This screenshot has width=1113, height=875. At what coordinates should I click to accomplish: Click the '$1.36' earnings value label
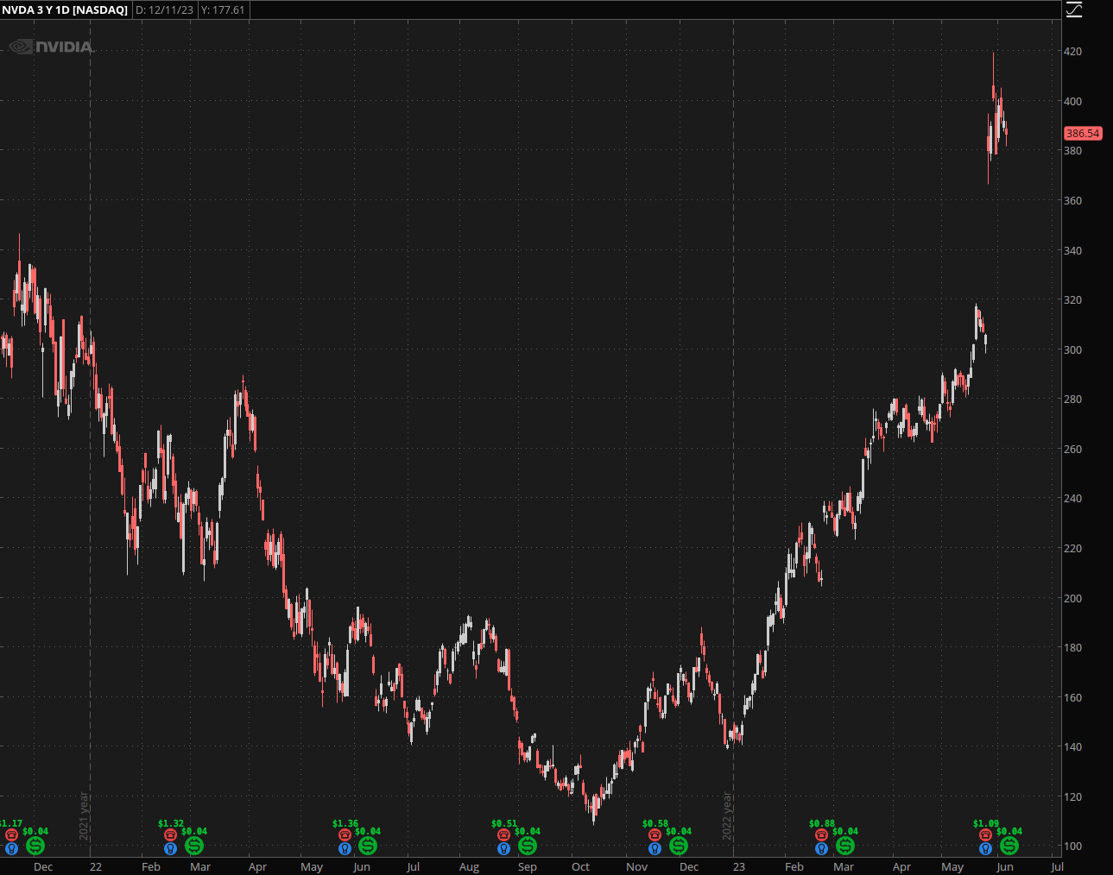pyautogui.click(x=345, y=824)
